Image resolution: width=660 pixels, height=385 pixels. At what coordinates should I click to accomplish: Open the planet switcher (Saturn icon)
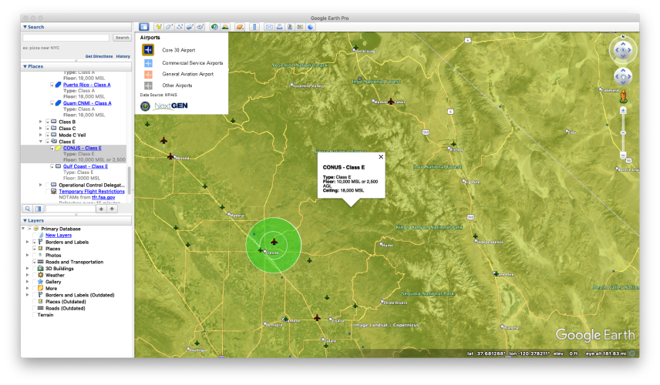click(240, 27)
